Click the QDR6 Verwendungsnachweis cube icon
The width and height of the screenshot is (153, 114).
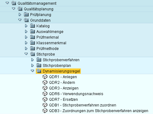(x=45, y=94)
